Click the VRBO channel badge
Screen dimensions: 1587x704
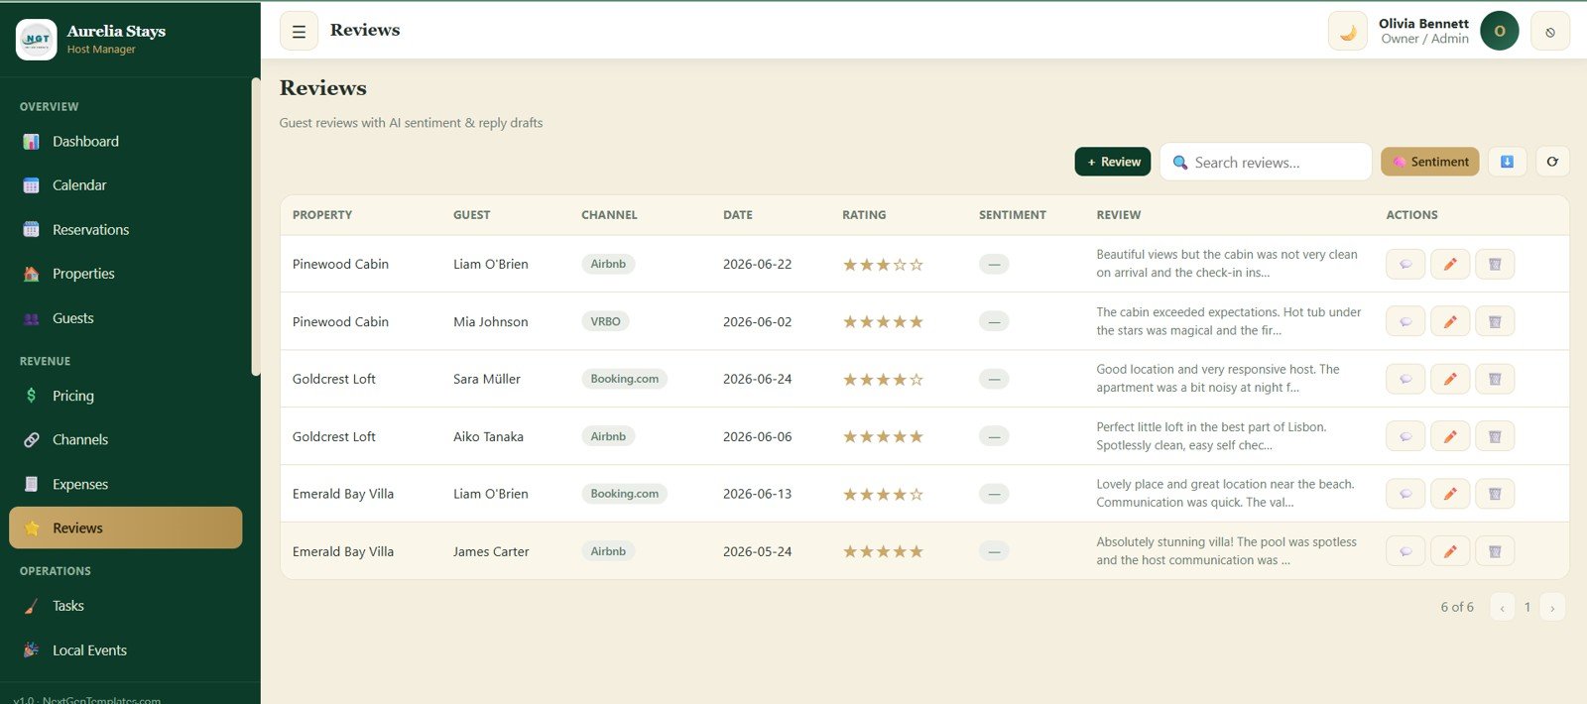coord(605,321)
